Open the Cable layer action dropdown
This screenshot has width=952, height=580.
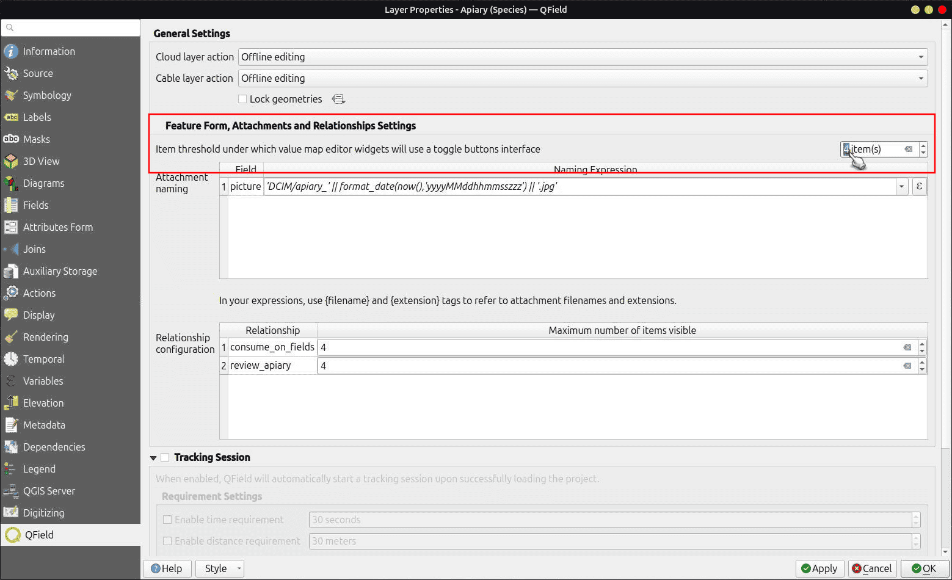tap(583, 78)
